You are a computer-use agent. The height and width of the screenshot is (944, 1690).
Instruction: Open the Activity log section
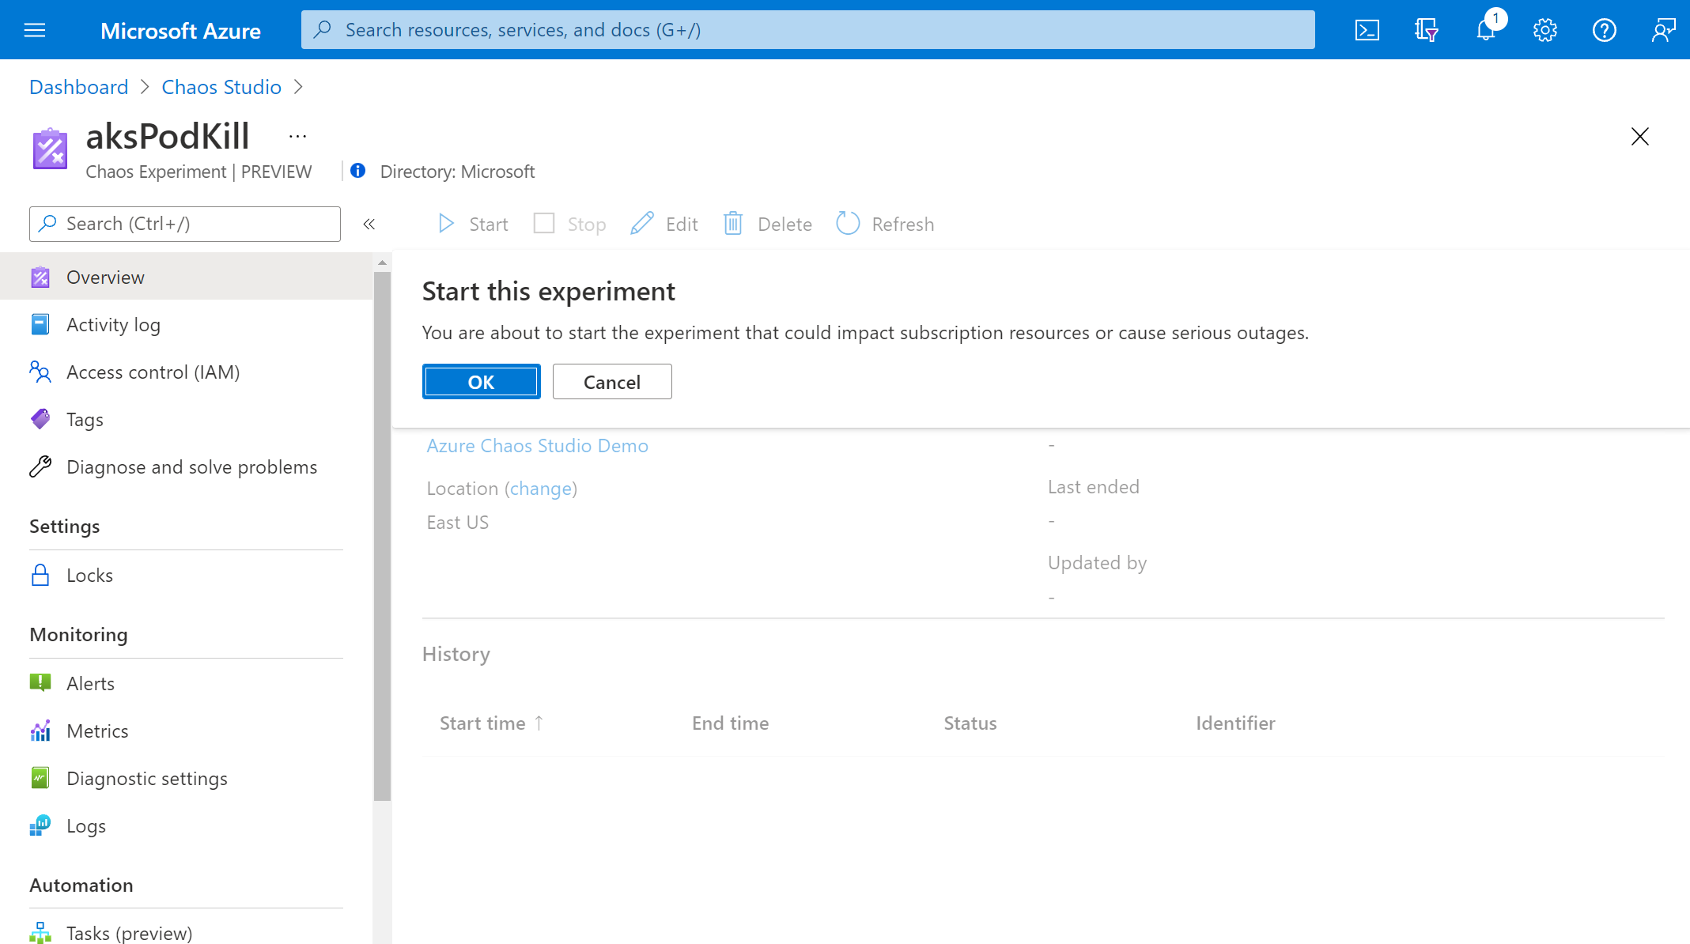[114, 323]
